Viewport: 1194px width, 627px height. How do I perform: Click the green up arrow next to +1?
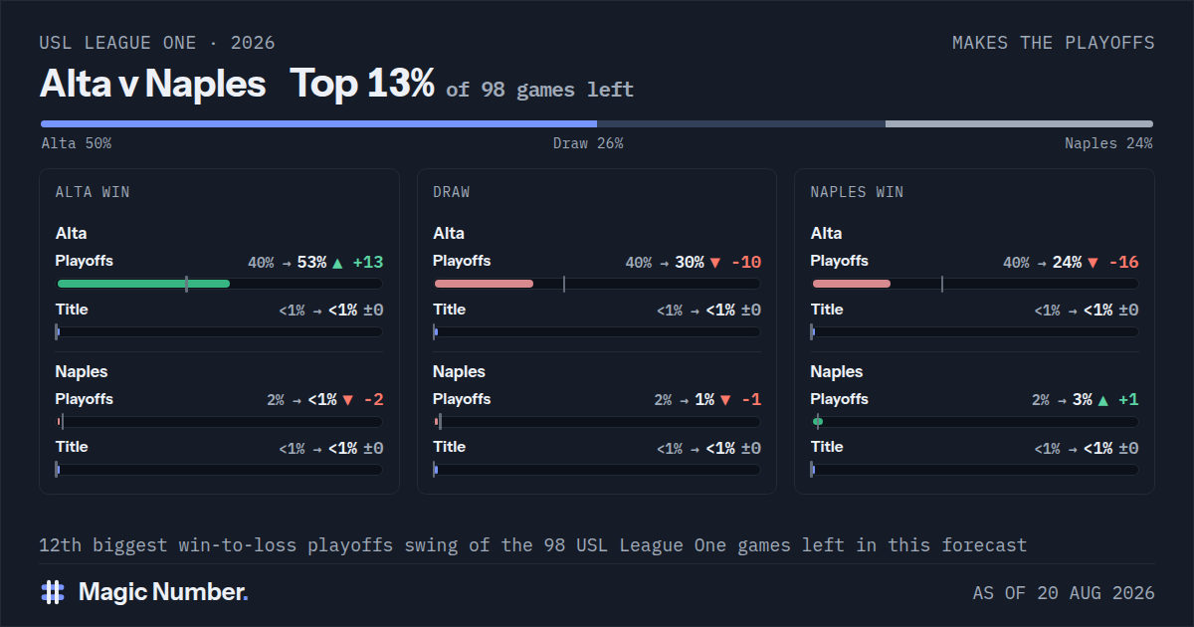(1102, 400)
